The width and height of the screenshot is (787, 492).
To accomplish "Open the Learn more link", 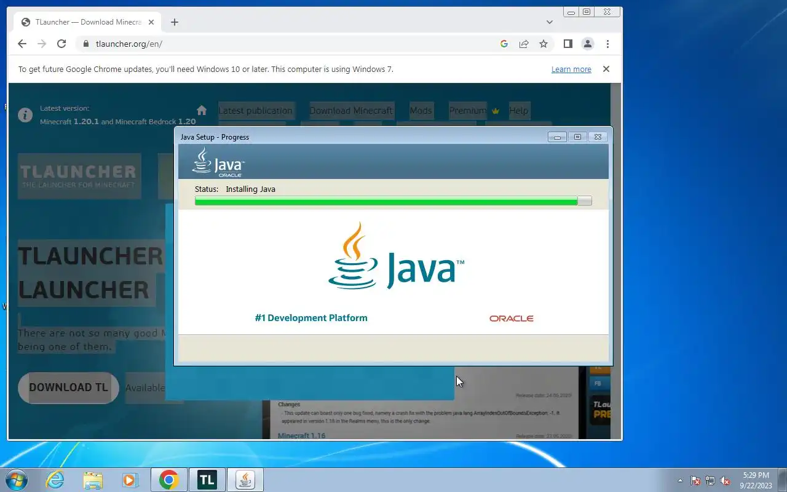I will click(x=571, y=69).
